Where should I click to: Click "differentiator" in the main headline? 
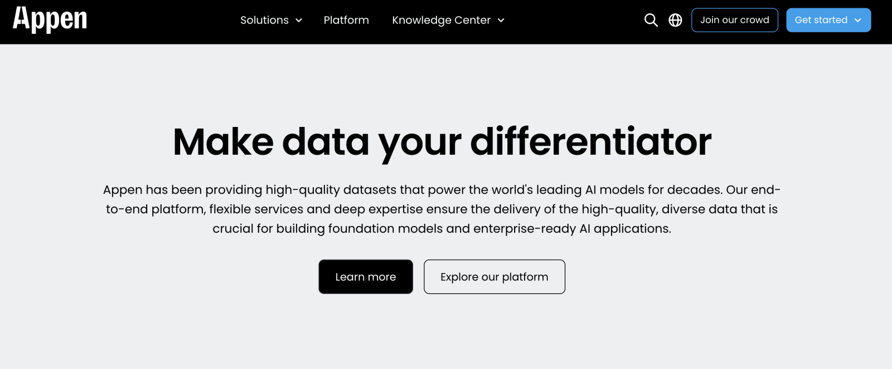tap(591, 142)
